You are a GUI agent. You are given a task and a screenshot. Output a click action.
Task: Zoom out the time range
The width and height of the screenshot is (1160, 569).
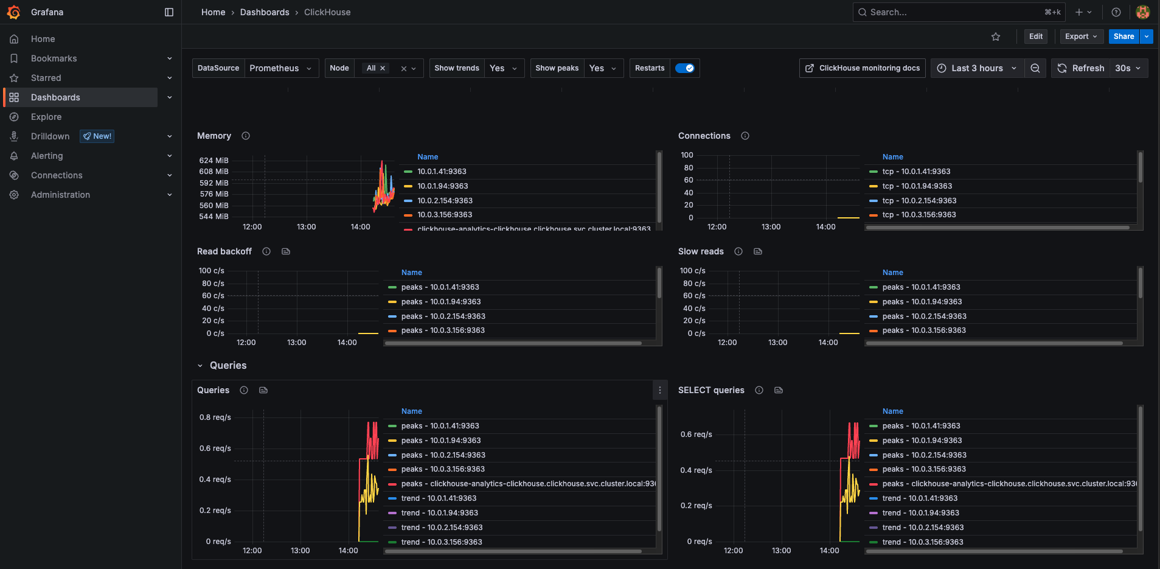pos(1035,68)
